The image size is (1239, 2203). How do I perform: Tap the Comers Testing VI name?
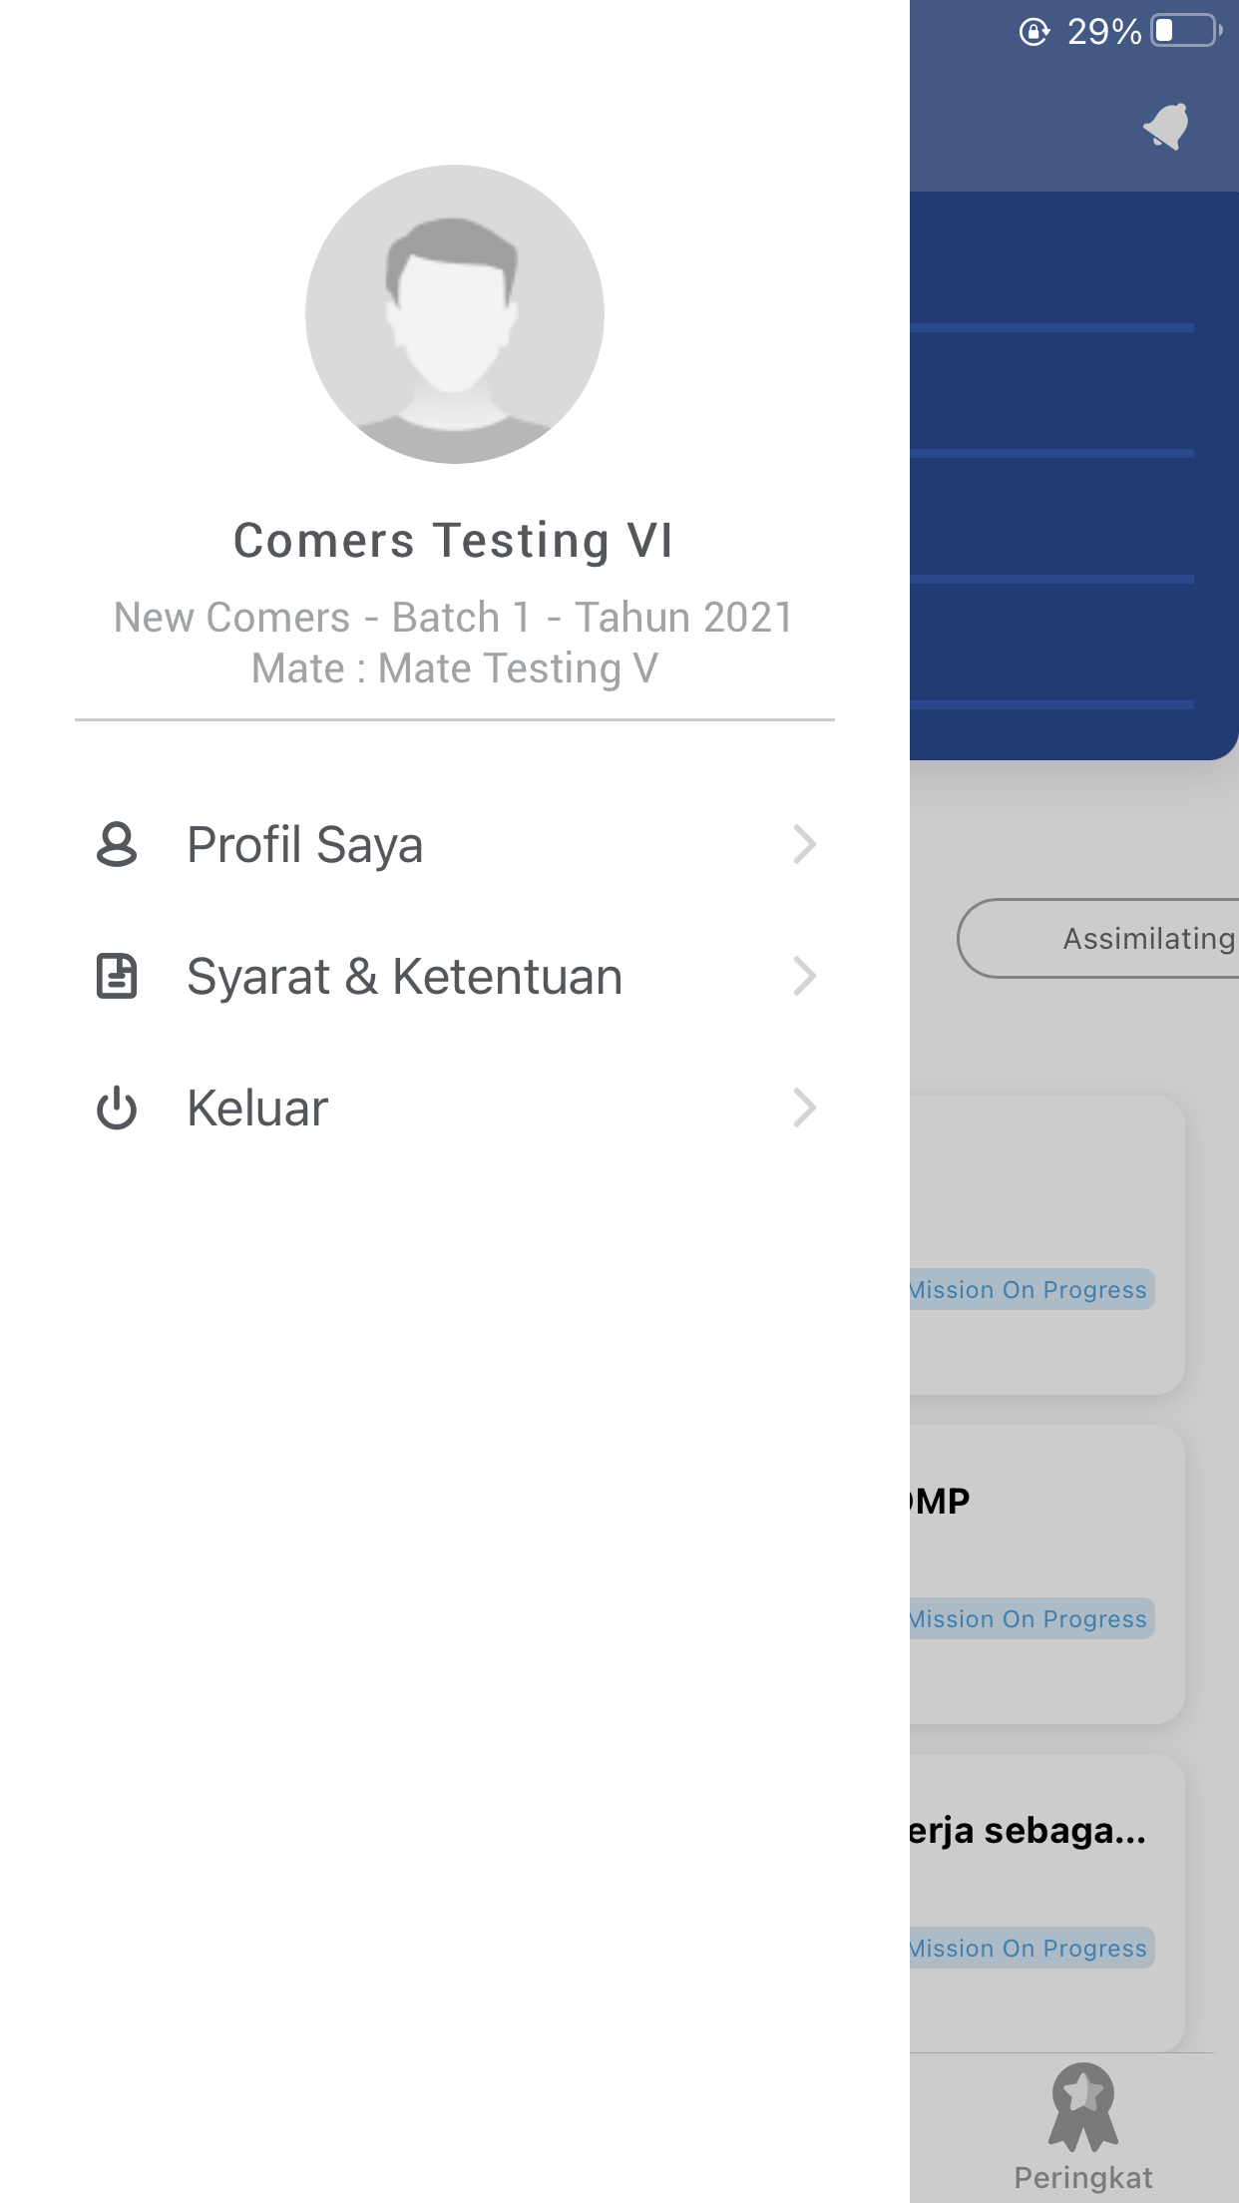(x=455, y=541)
